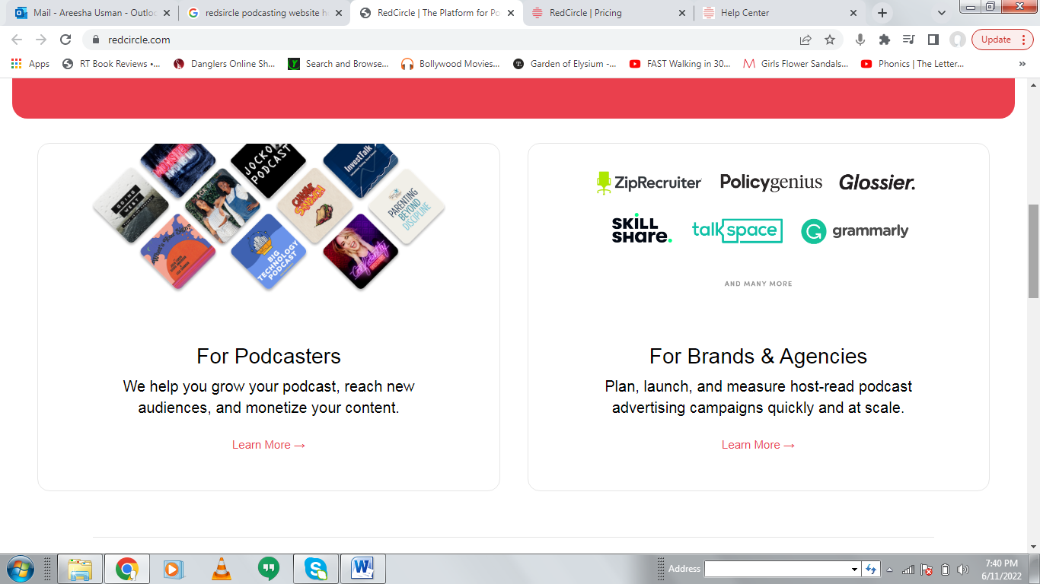This screenshot has height=584, width=1040.
Task: Bookmark this page with the star icon
Action: pos(830,40)
